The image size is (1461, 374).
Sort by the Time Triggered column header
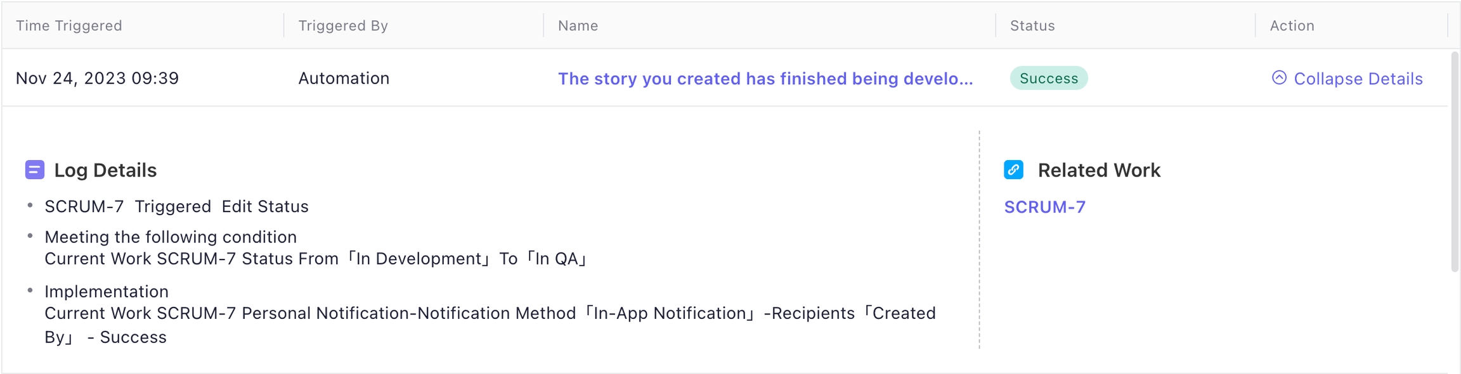(69, 26)
